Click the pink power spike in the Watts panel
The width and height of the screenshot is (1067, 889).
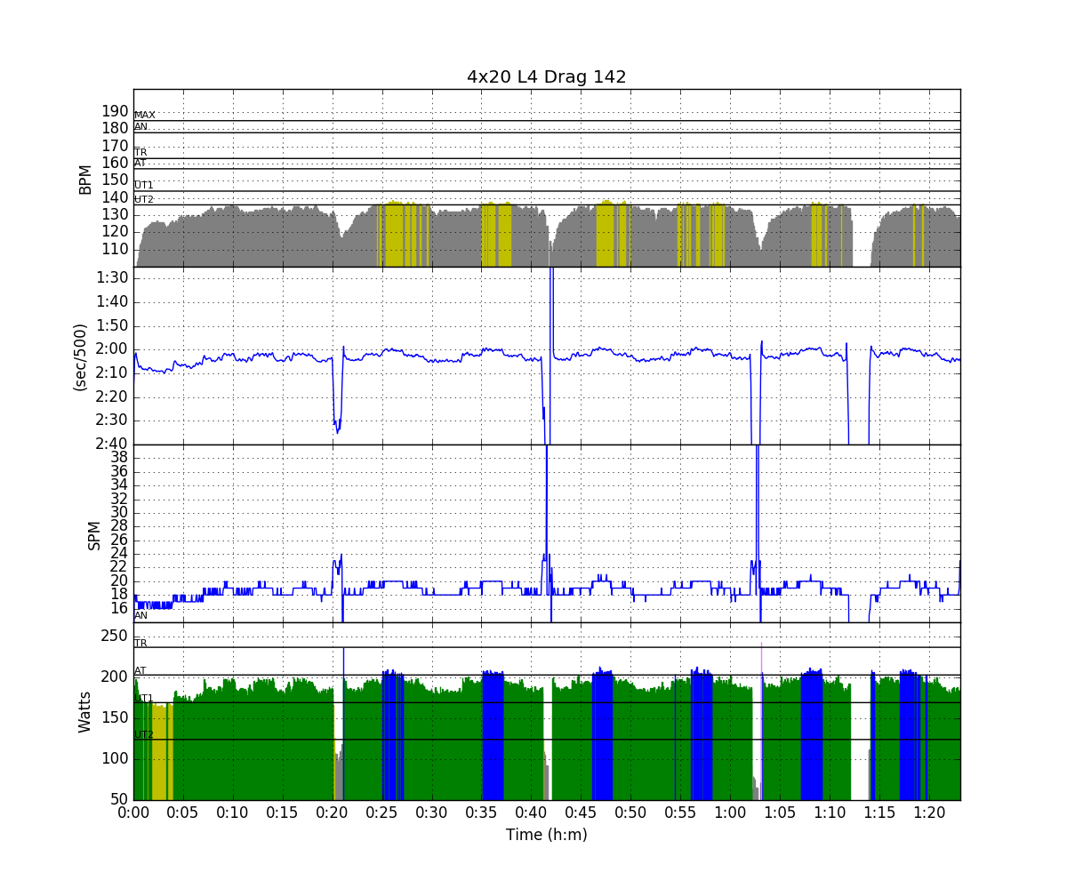tap(761, 658)
